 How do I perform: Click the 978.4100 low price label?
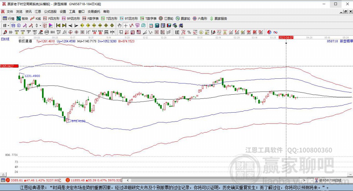pos(78,121)
